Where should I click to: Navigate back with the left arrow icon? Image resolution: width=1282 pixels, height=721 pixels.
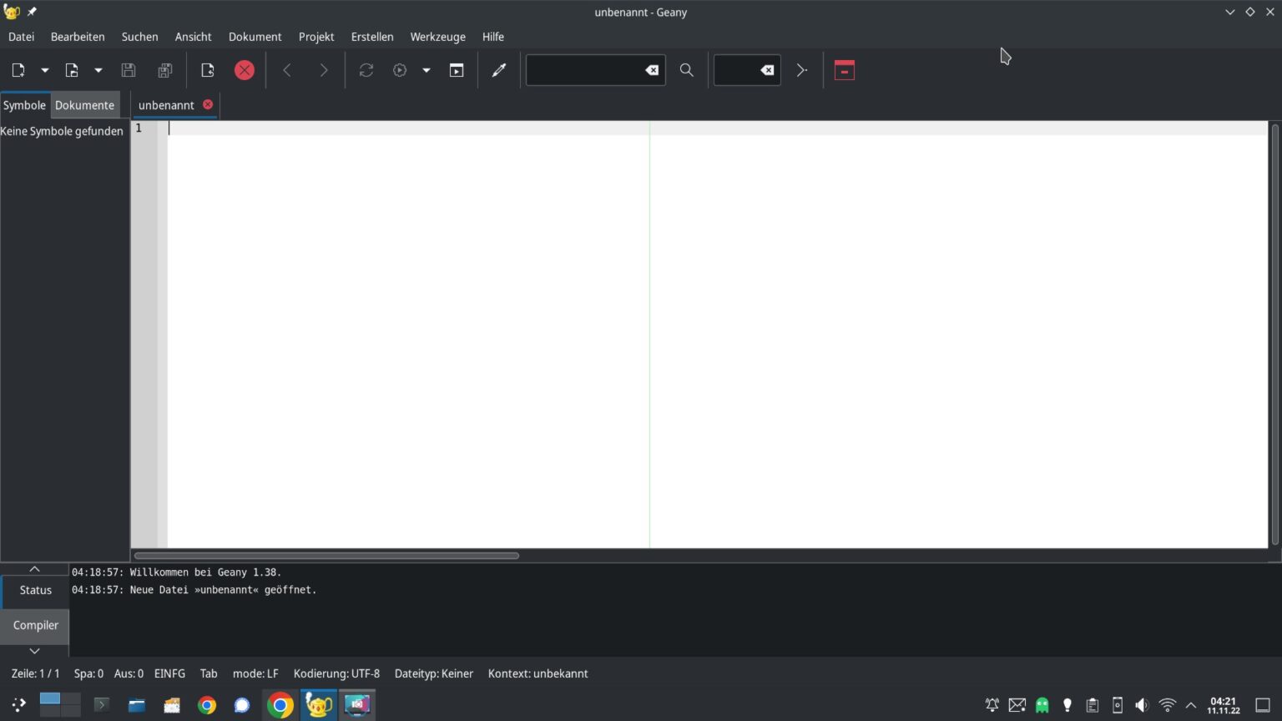pos(286,70)
